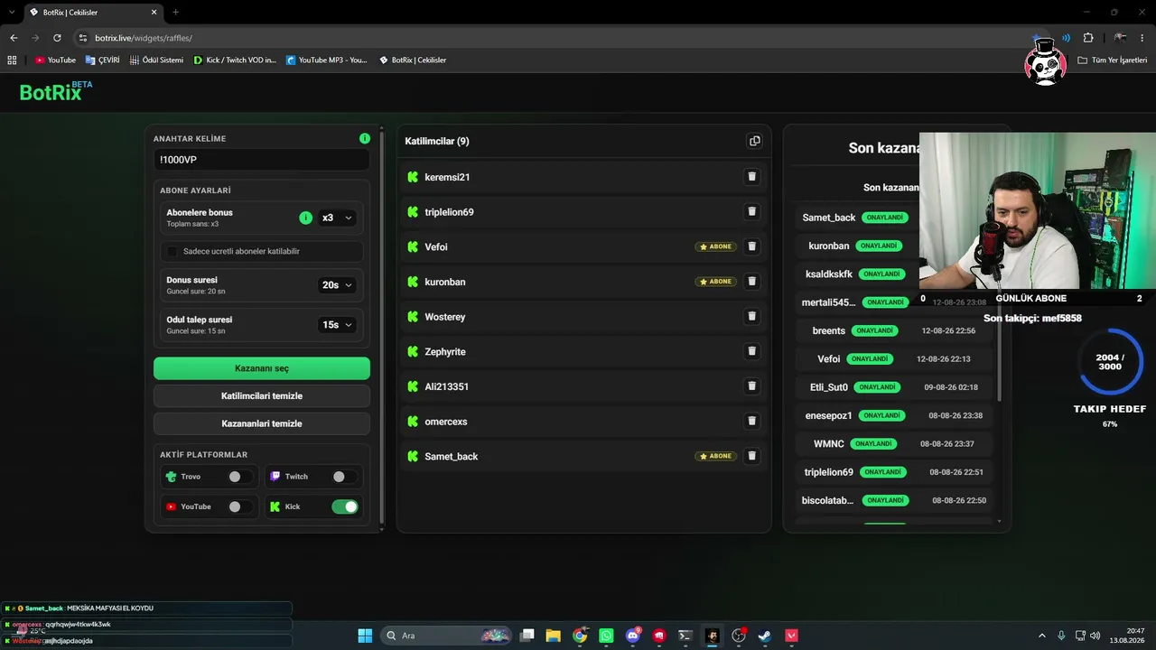Viewport: 1156px width, 650px height.
Task: Click the streamer webcam overlay
Action: click(1037, 210)
